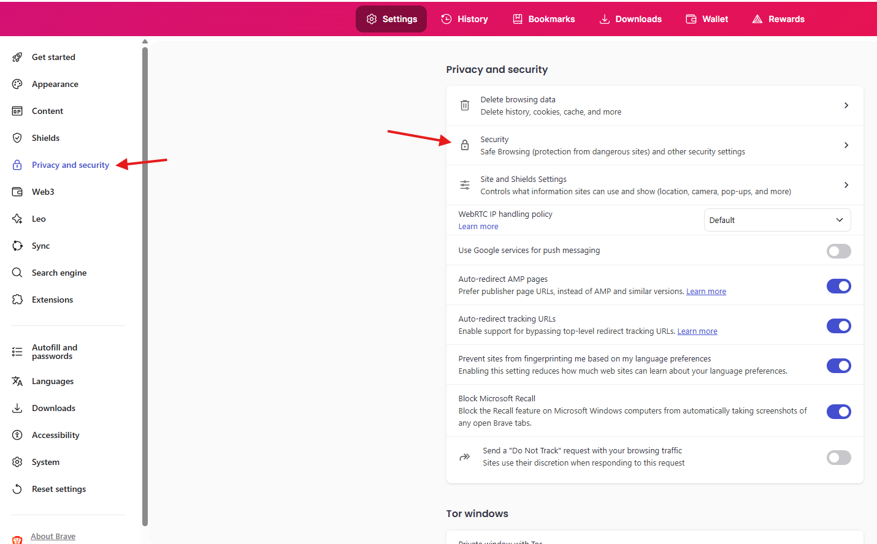This screenshot has width=877, height=544.
Task: Click the Web3 wallet icon in sidebar
Action: pyautogui.click(x=17, y=192)
